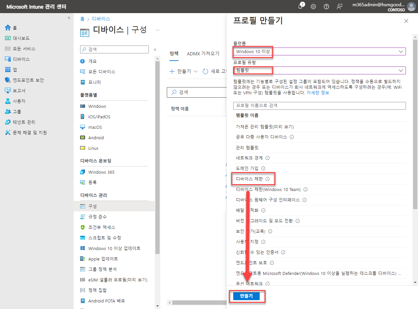
Task: Open the 플랫폼 dropdown showing Windows 10 이상
Action: tap(319, 51)
